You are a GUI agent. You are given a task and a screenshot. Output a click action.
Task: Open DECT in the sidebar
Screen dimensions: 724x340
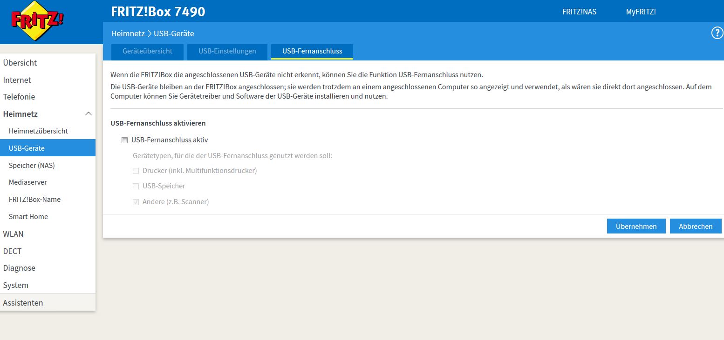tap(48, 251)
